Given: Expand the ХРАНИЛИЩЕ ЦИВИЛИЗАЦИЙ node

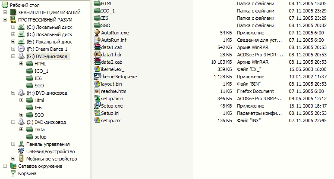Looking at the screenshot, I should pyautogui.click(x=5, y=12).
